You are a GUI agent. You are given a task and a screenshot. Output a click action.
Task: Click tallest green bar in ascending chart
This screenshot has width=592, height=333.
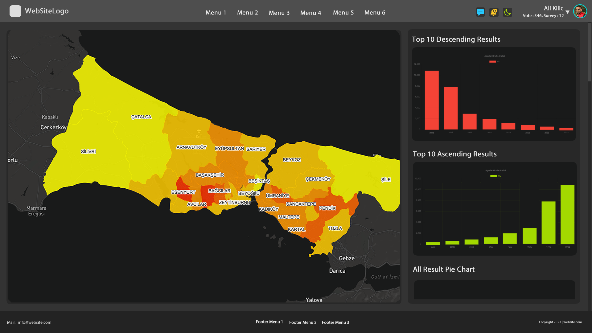click(568, 215)
